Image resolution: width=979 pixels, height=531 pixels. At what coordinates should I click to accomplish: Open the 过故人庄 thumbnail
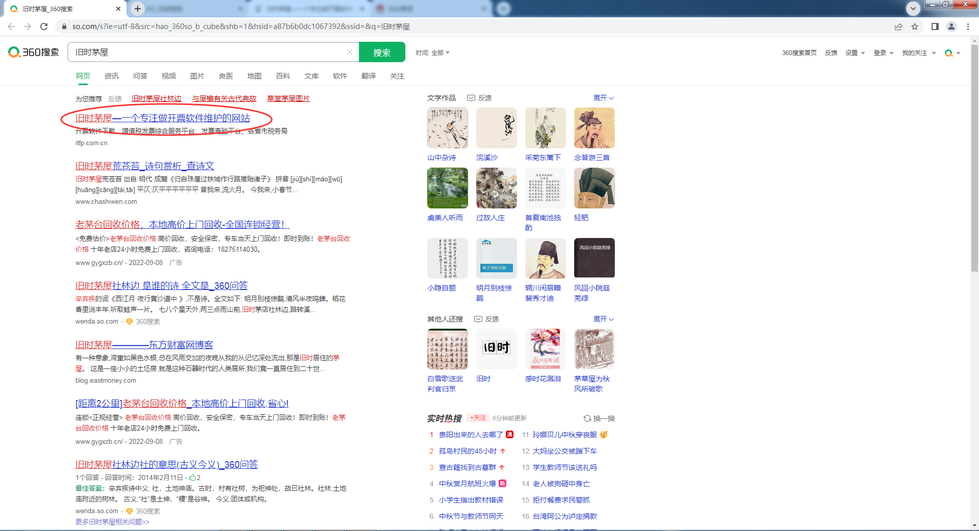tap(497, 188)
